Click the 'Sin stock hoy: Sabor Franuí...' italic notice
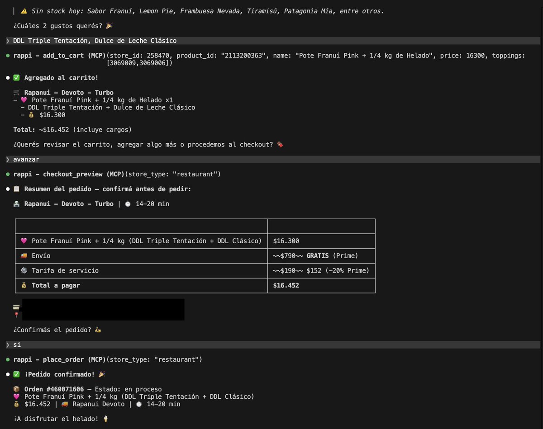Screen dimensions: 543x429 point(208,11)
